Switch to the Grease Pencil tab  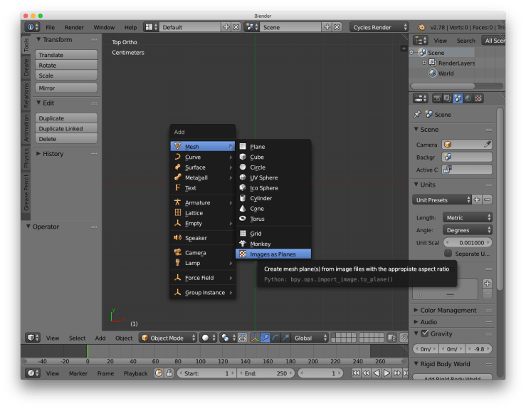click(26, 193)
